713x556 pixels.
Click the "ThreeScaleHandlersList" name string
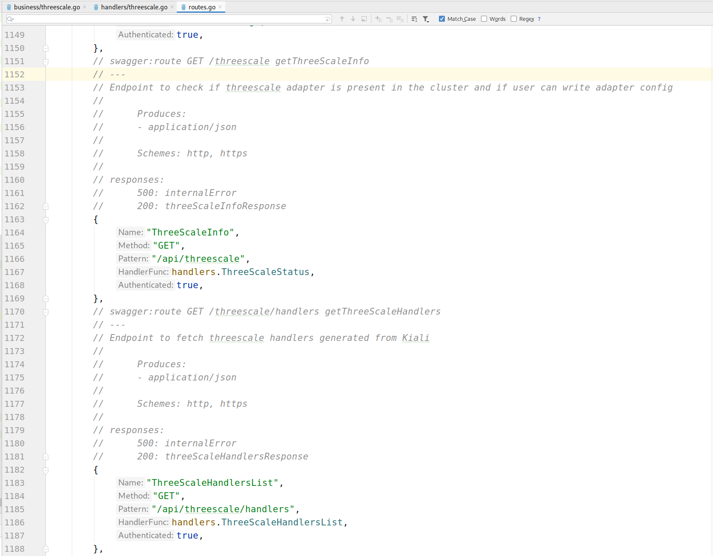tap(212, 483)
